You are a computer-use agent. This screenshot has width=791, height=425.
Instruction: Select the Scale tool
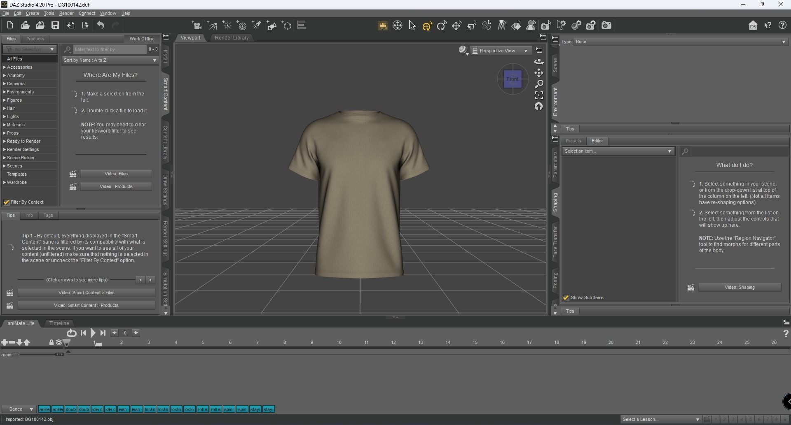pos(471,26)
